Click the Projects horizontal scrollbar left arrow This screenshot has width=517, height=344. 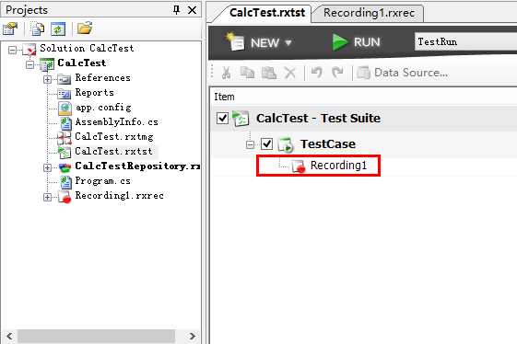(x=9, y=336)
